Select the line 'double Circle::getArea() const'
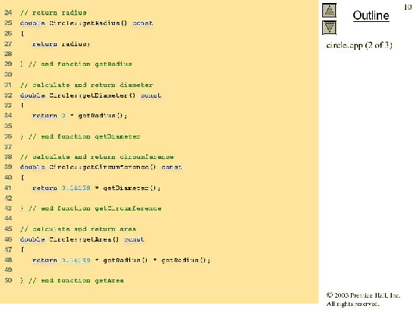 coord(82,239)
